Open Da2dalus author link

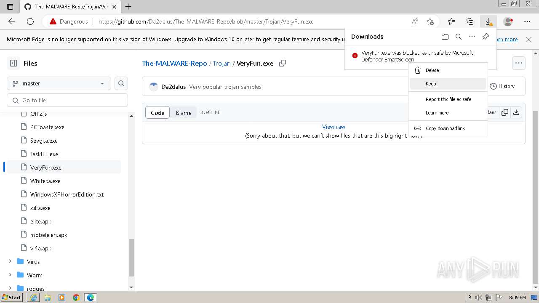(x=173, y=87)
